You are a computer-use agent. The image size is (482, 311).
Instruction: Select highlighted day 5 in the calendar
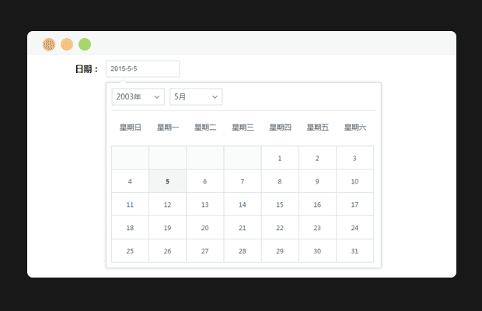[x=167, y=181]
